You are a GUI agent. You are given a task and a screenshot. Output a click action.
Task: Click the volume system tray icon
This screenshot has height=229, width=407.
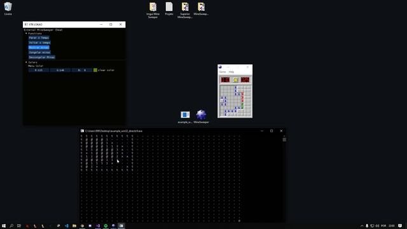[x=377, y=226]
